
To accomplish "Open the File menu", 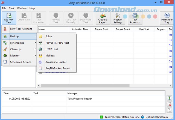I will [x=4, y=8].
